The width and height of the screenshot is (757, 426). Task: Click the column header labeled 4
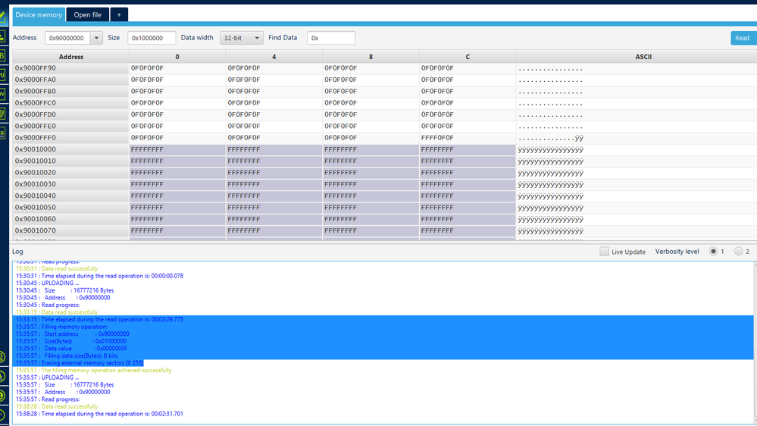pyautogui.click(x=274, y=57)
